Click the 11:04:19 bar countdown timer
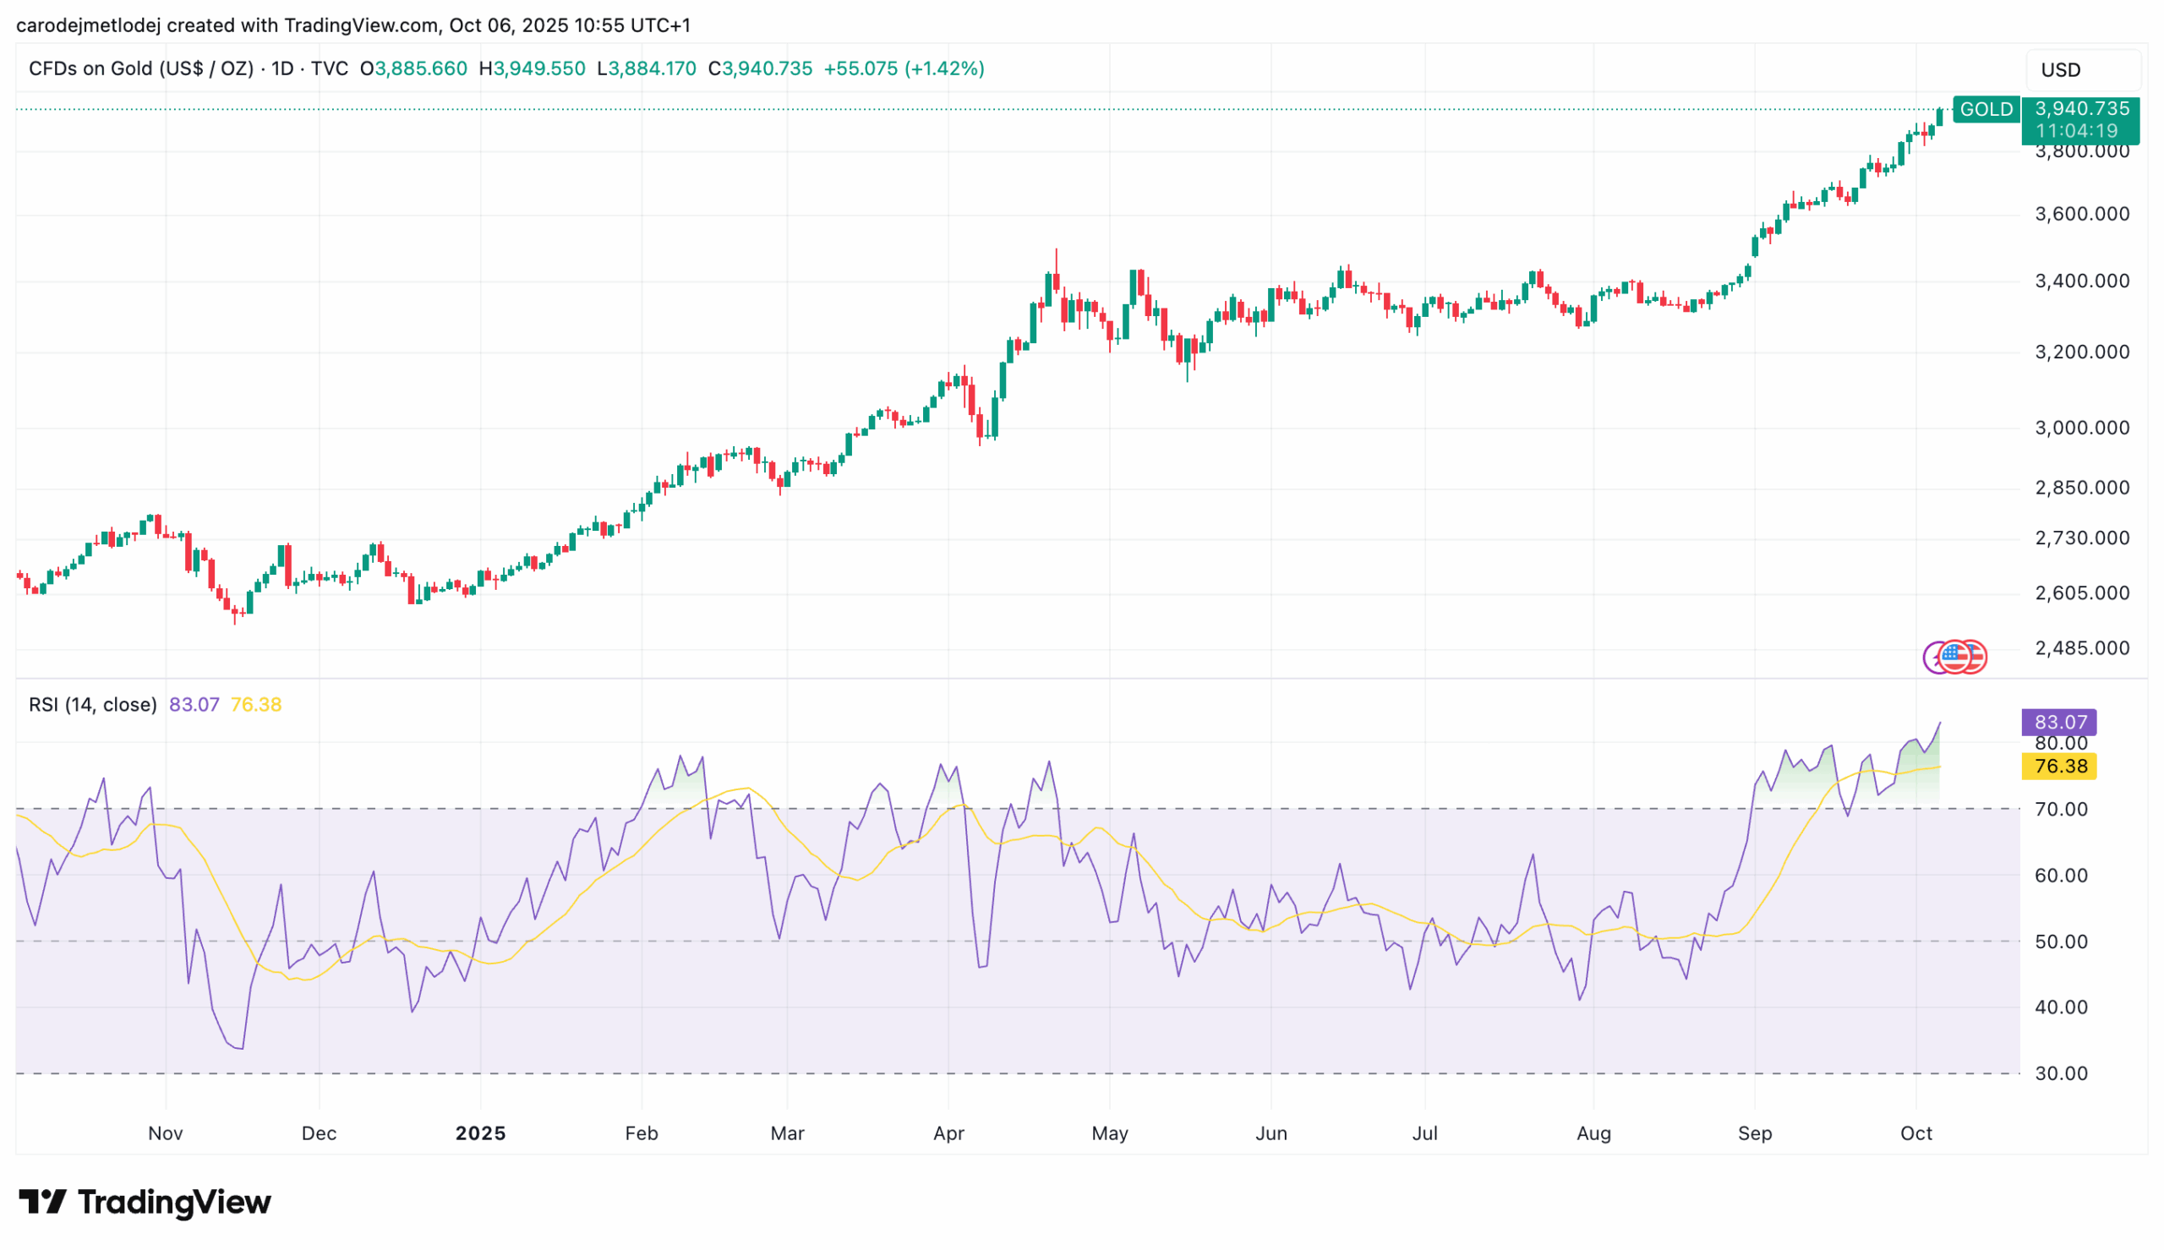 click(x=2075, y=131)
